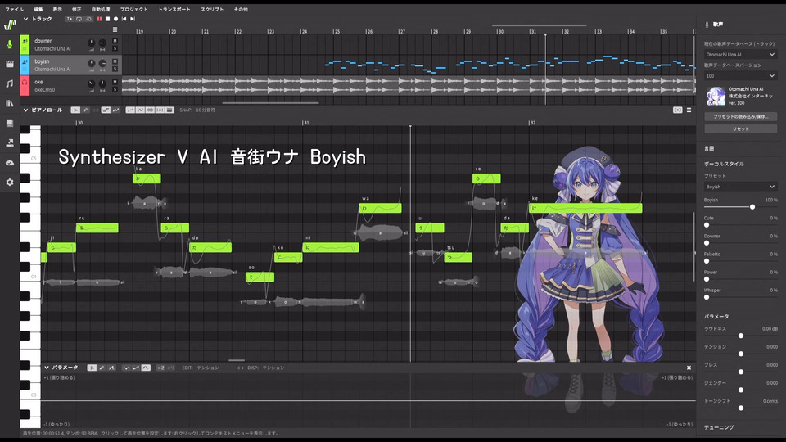Collapse the Parameter section chevron
Image resolution: width=786 pixels, height=442 pixels.
coord(47,368)
